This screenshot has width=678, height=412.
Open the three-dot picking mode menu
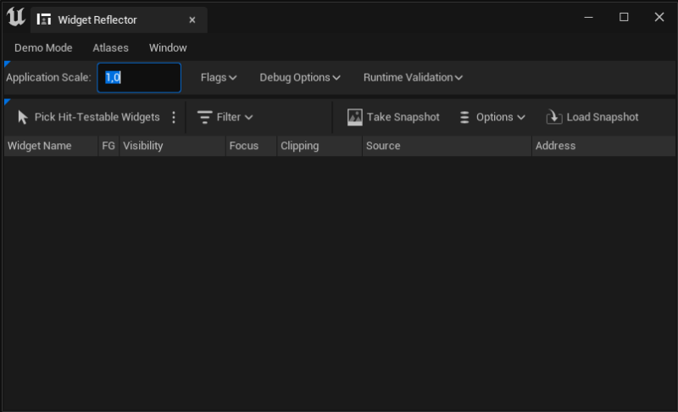coord(175,118)
